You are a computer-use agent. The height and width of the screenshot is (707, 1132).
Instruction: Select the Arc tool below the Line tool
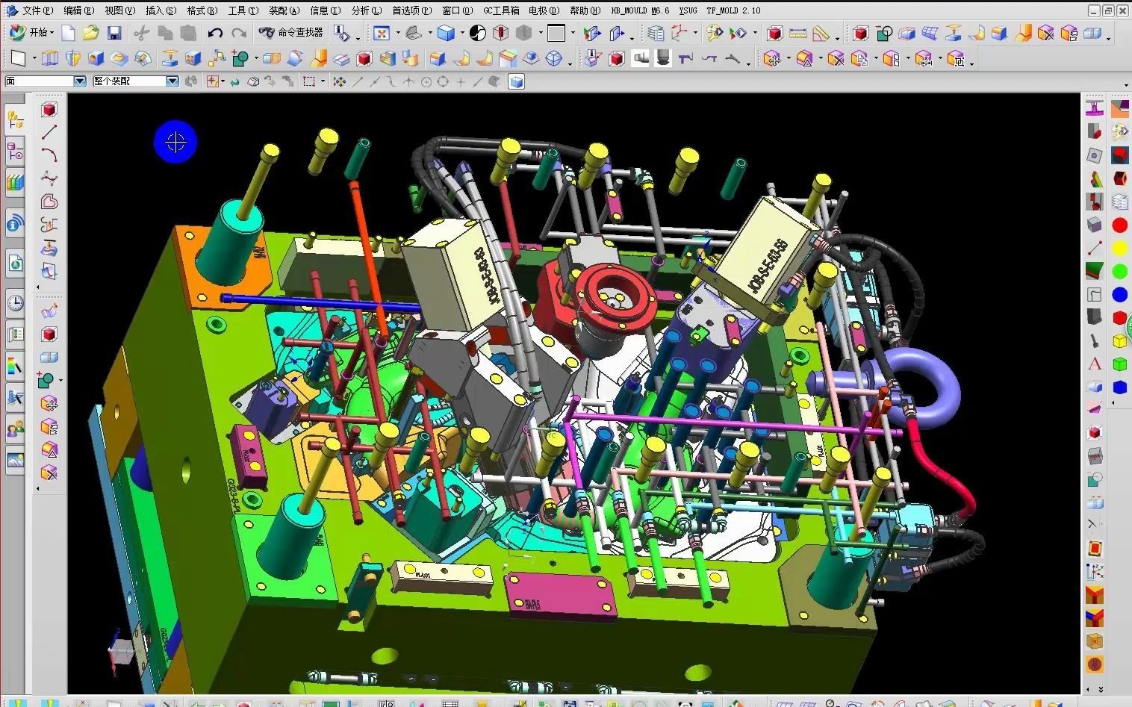tap(49, 155)
